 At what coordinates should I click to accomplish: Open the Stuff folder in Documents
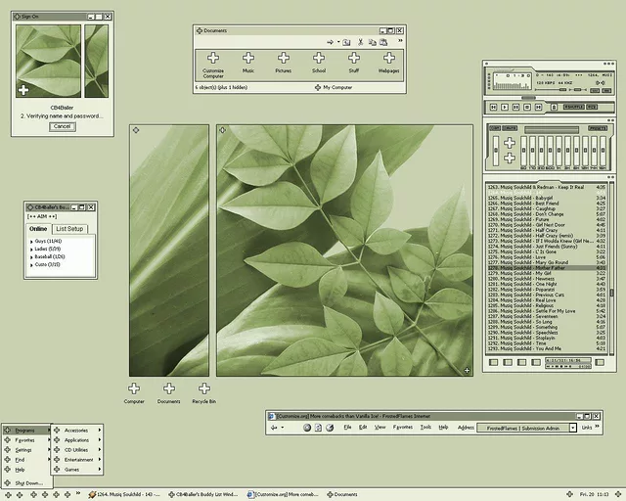click(354, 62)
